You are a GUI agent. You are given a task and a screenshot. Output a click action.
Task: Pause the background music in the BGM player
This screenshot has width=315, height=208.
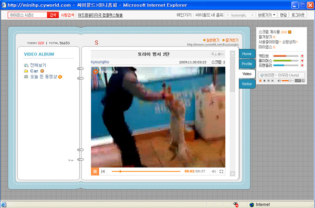pos(260,81)
